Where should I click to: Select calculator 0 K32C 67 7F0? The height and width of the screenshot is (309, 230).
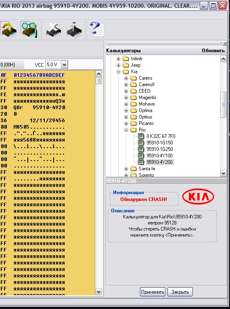tap(161, 136)
